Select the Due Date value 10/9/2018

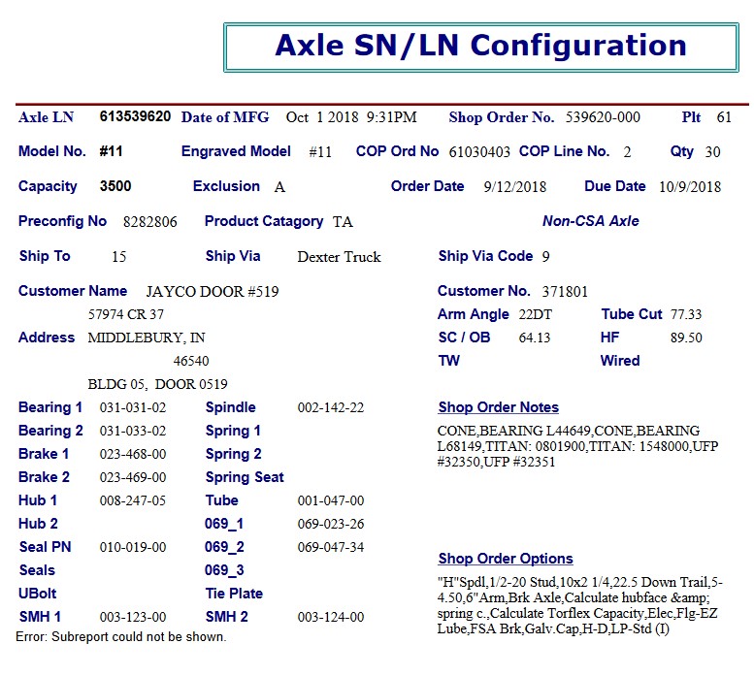point(689,187)
